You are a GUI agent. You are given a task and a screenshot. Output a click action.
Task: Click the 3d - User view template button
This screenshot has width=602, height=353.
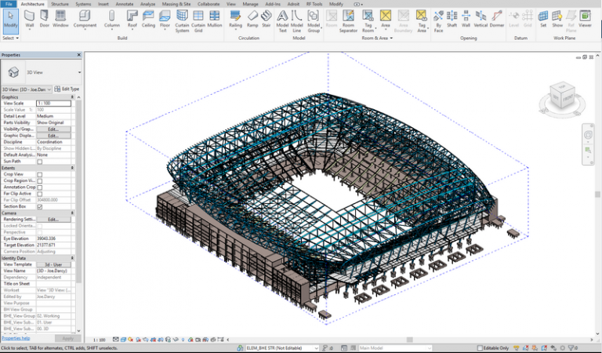[53, 264]
